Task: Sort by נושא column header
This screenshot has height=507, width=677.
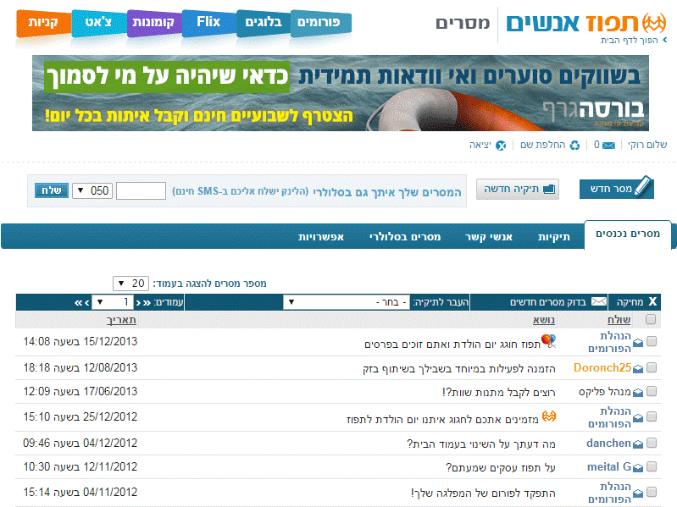Action: tap(544, 320)
